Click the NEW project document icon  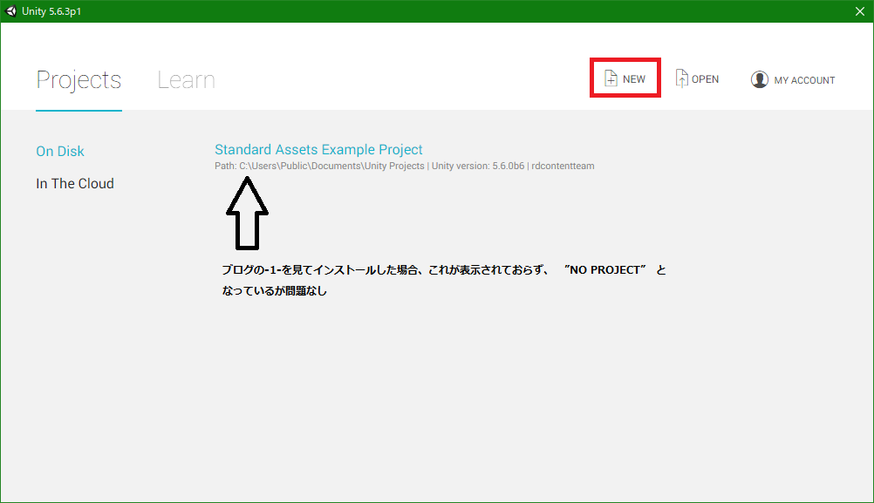coord(611,78)
